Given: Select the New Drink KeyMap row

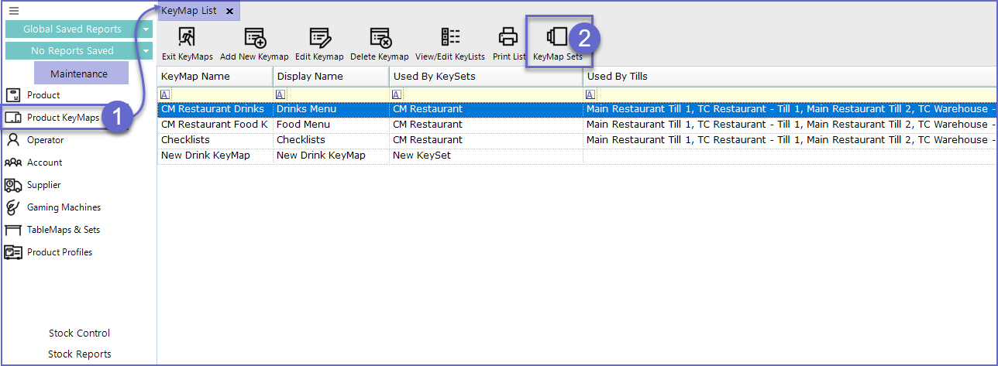Looking at the screenshot, I should [x=205, y=156].
